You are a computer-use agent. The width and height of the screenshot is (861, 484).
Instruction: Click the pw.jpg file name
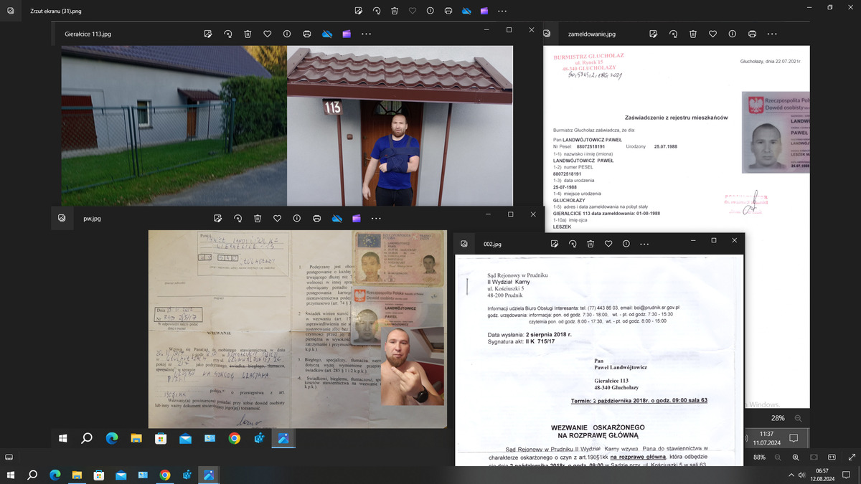point(92,219)
